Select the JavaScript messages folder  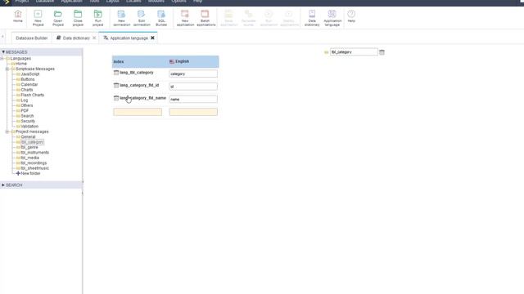click(30, 74)
